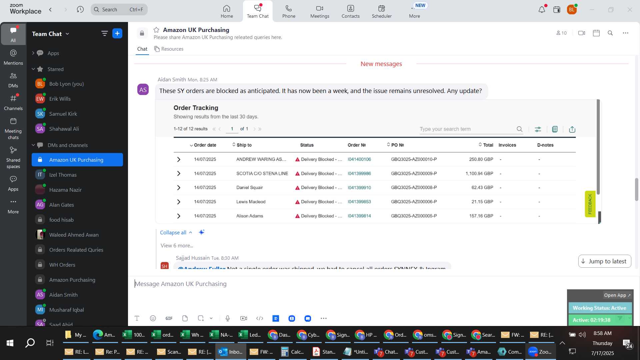Expand the Apps section in chat list

(x=33, y=53)
